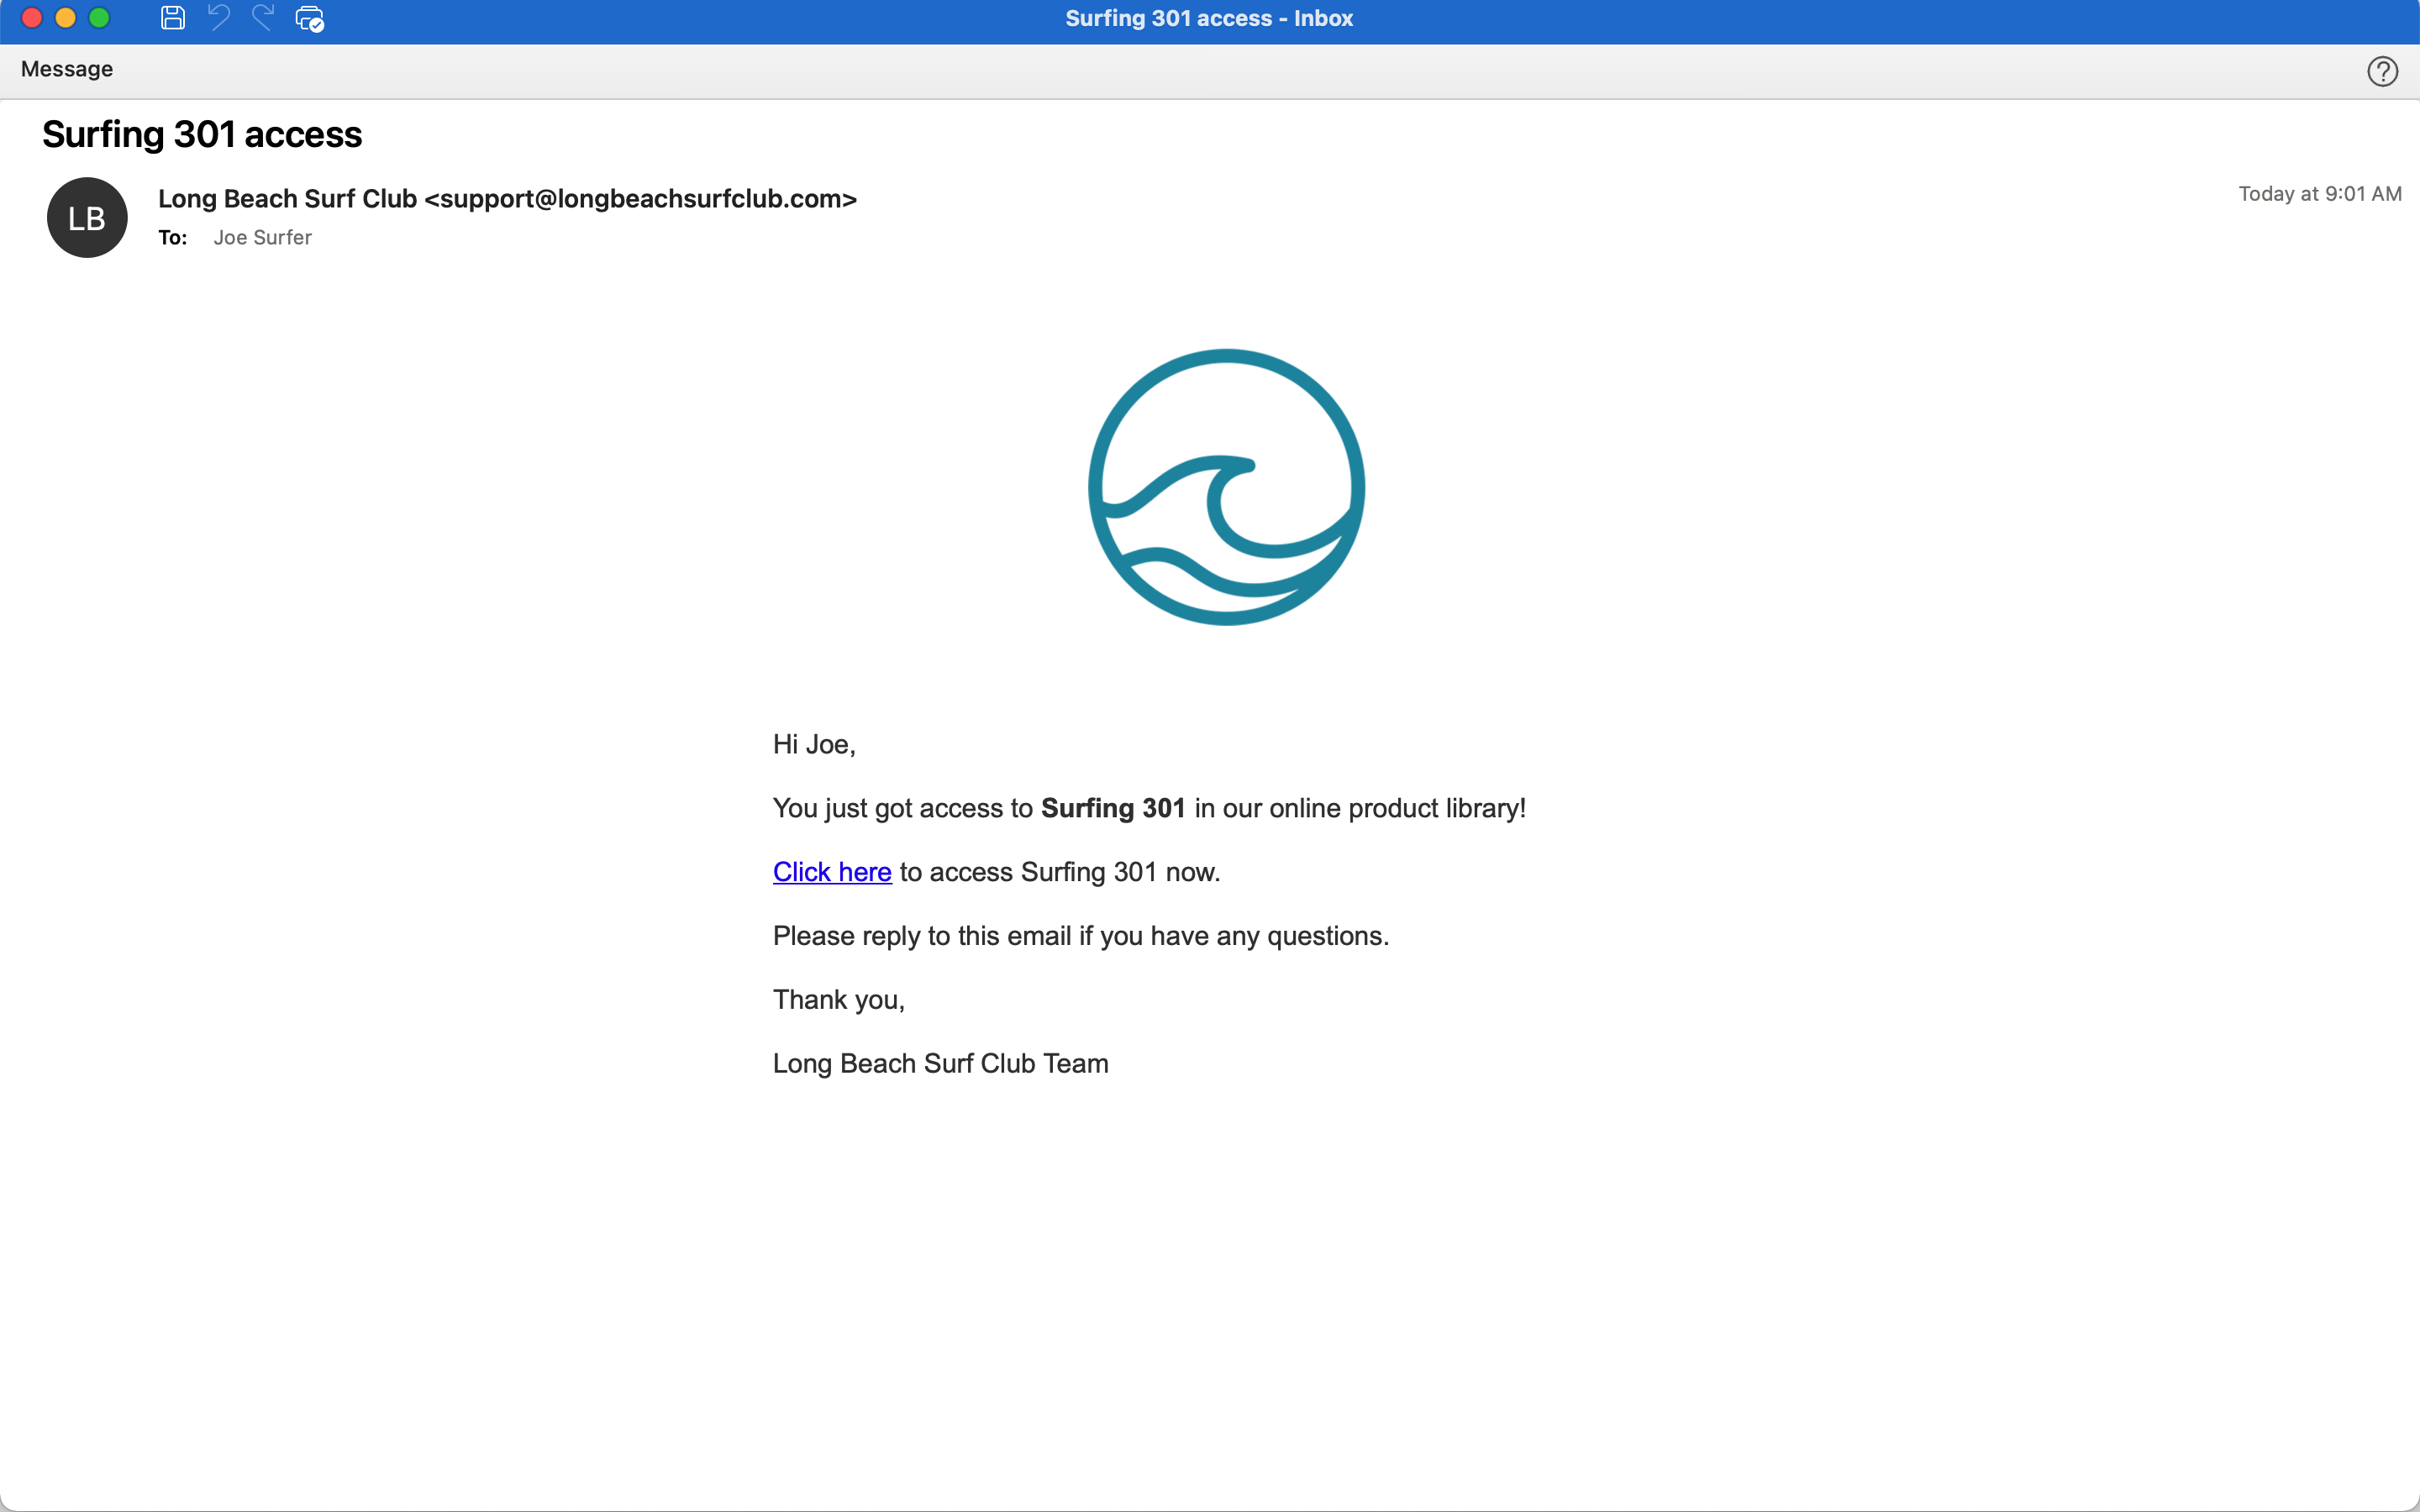Click the "Surfing 301 access" subject heading

click(202, 135)
